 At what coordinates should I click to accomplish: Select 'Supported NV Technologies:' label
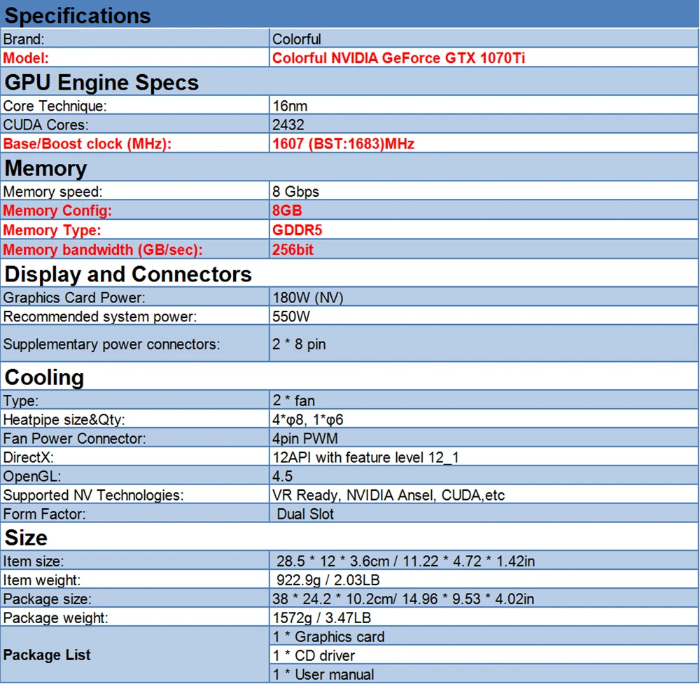point(93,495)
